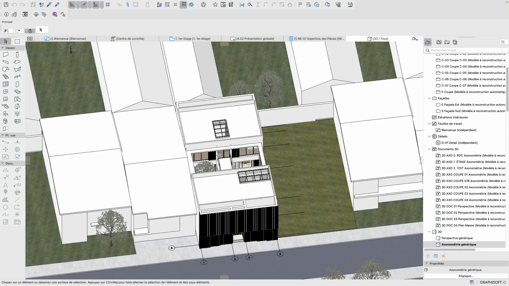Click the Save icon in toolbar
Viewport: 509px width, 286px height.
6,5
